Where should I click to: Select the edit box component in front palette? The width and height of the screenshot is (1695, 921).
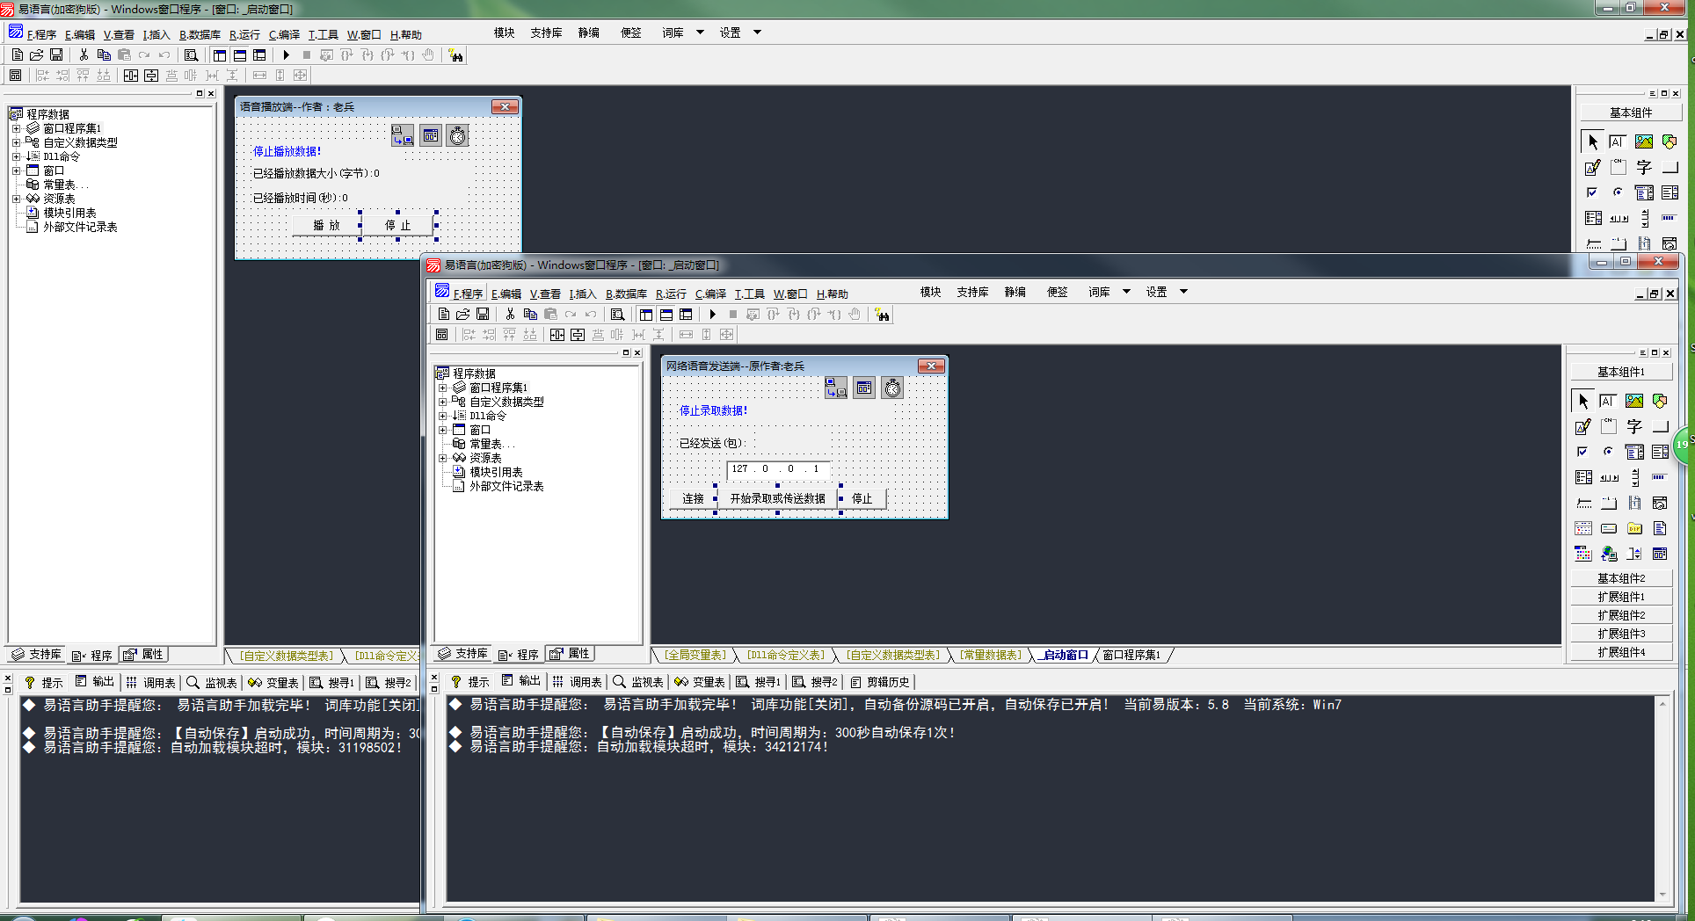coord(1608,402)
